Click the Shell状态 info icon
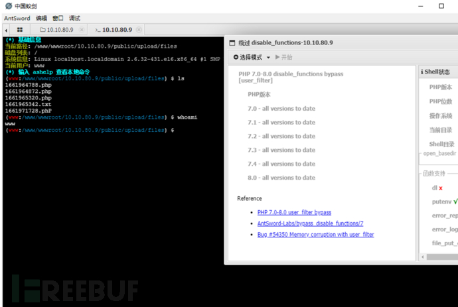This screenshot has height=307, width=458. point(422,72)
